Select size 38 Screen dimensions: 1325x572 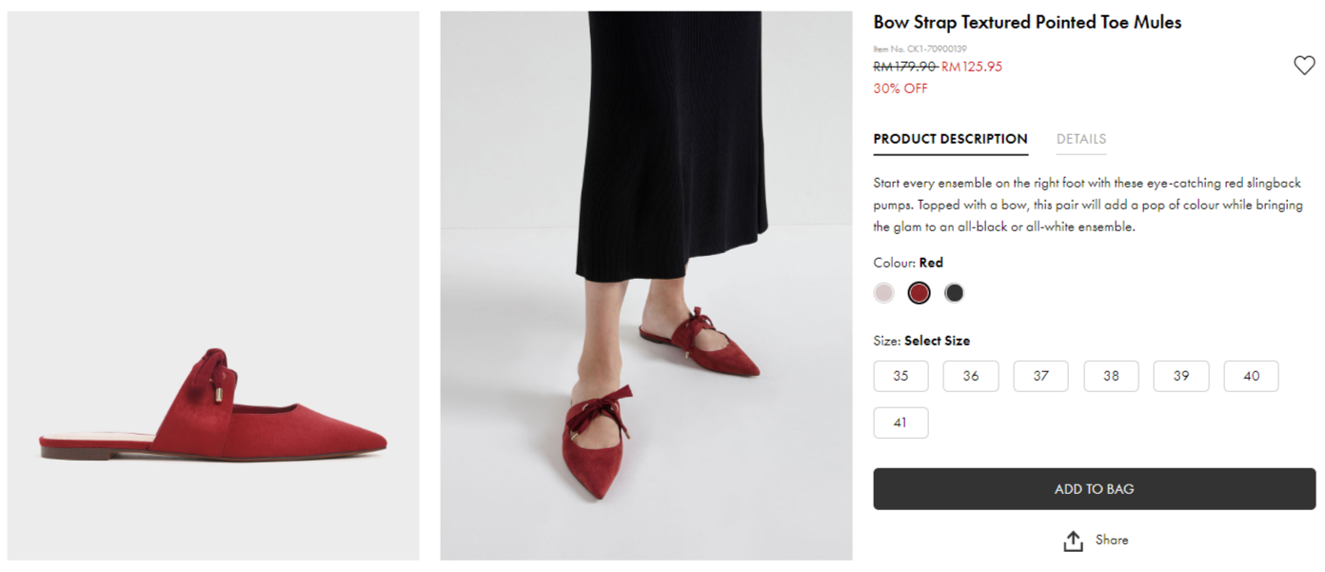pyautogui.click(x=1111, y=376)
